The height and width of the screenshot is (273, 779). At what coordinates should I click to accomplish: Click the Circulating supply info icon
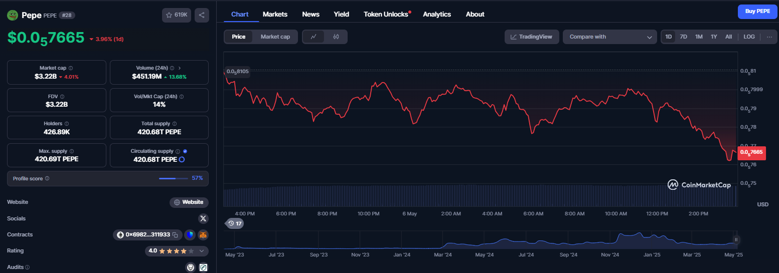pos(178,151)
